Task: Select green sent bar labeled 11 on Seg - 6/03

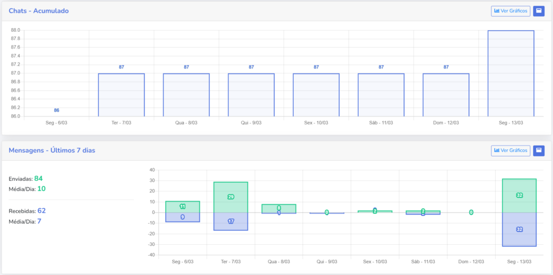Action: 183,207
